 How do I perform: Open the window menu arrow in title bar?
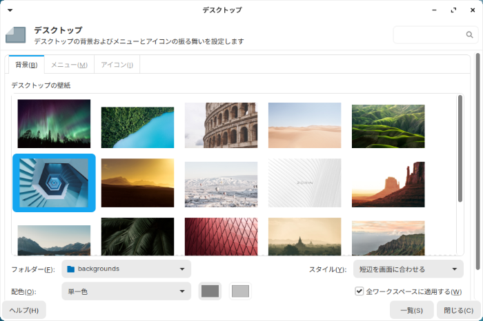click(x=10, y=10)
